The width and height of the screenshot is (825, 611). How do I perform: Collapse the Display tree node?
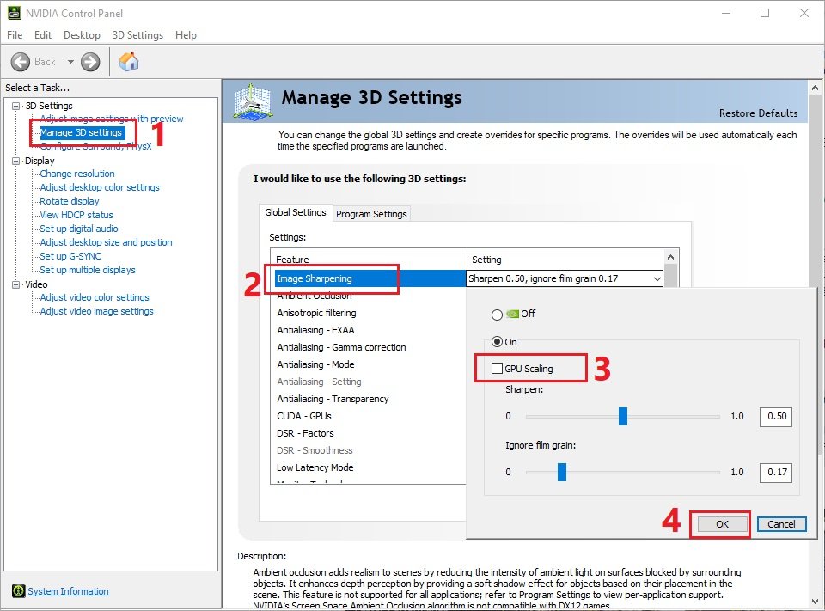[15, 161]
